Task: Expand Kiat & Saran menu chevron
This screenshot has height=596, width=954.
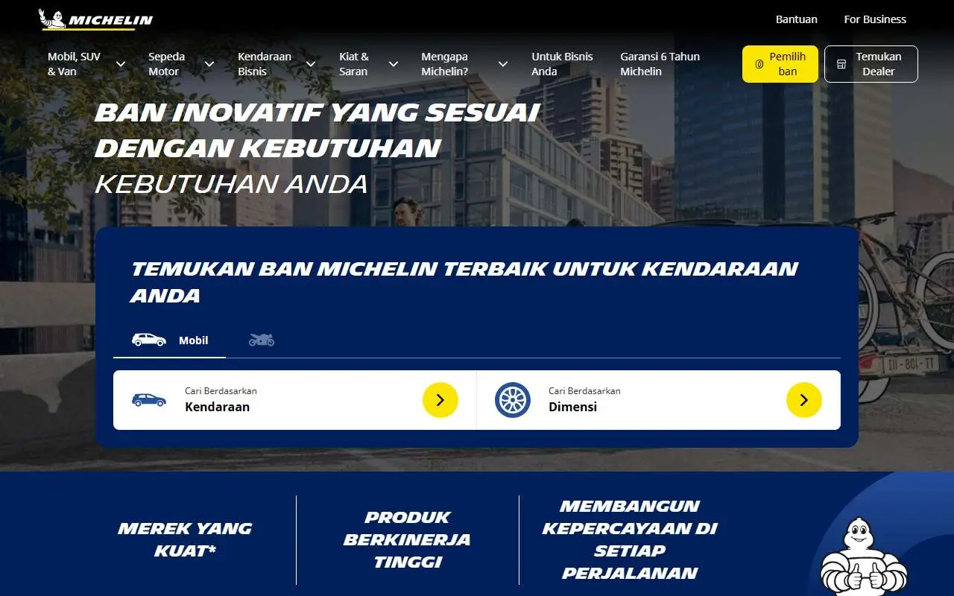Action: click(x=394, y=64)
